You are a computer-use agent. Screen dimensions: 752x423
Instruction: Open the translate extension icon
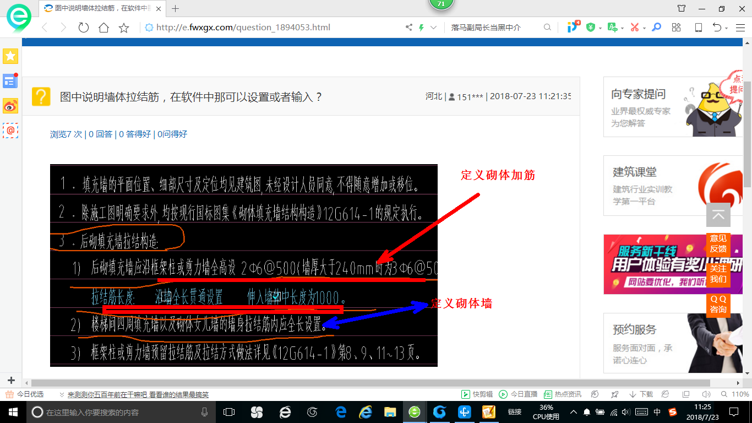click(613, 28)
